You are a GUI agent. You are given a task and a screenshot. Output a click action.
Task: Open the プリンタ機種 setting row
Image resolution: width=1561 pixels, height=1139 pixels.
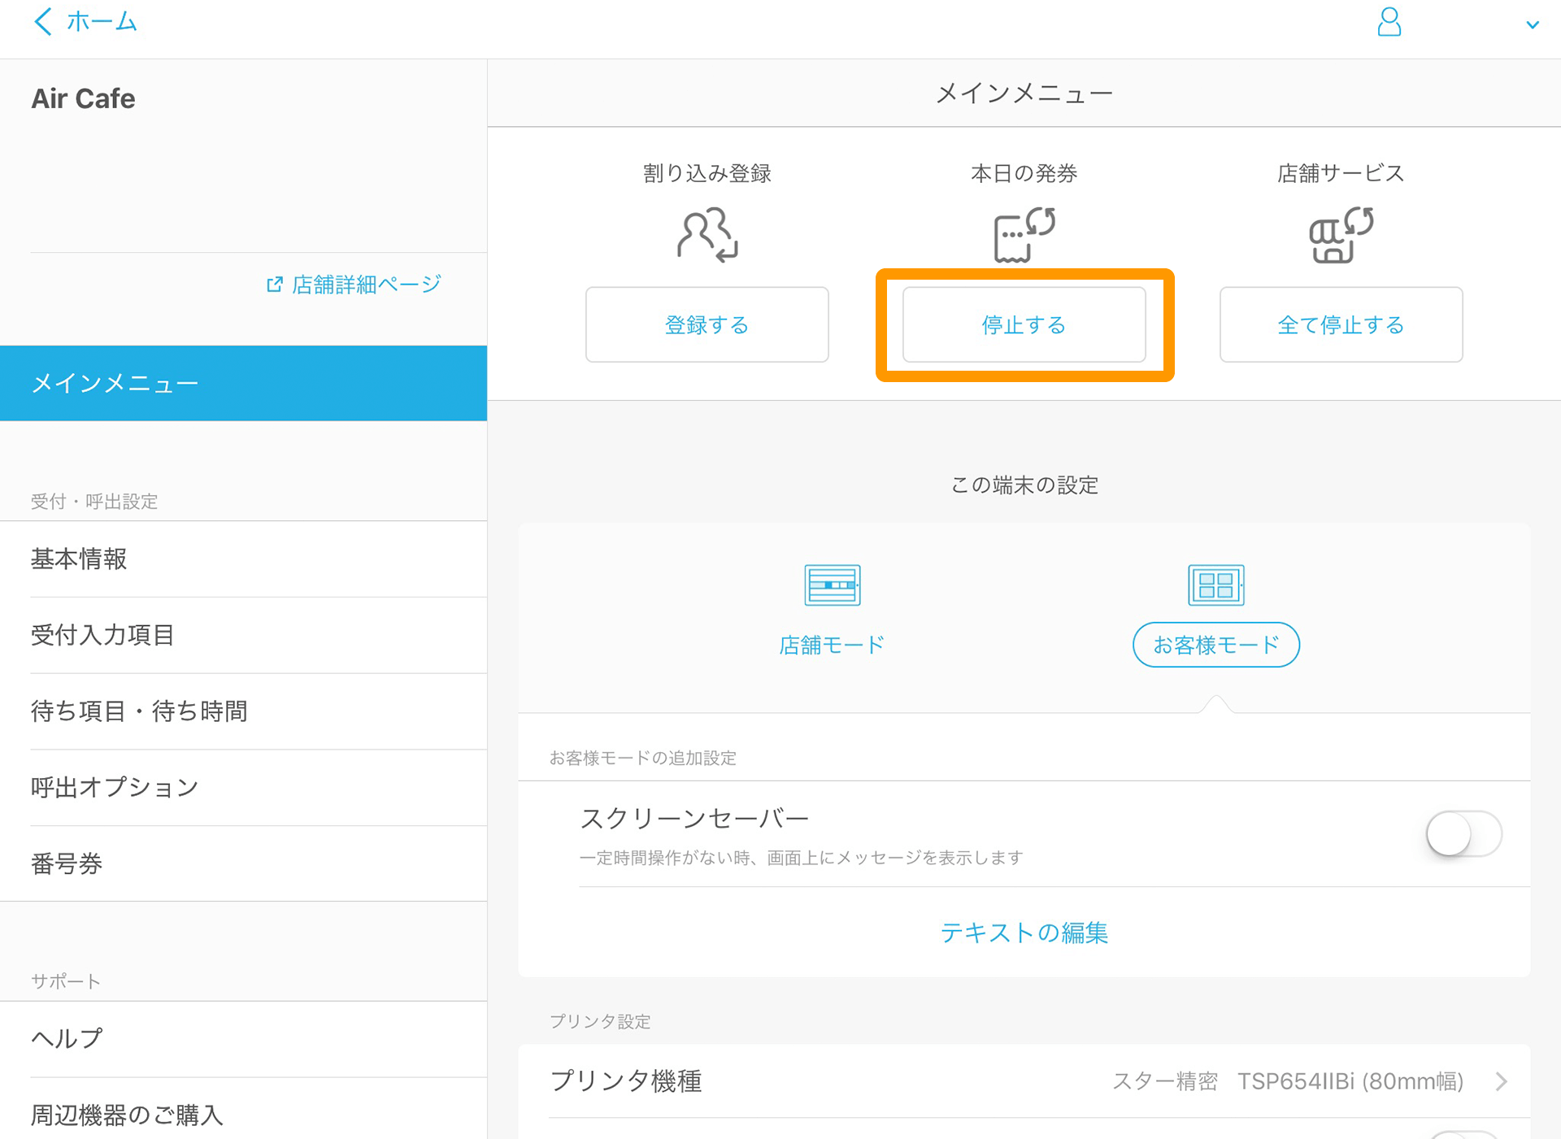click(x=1024, y=1081)
